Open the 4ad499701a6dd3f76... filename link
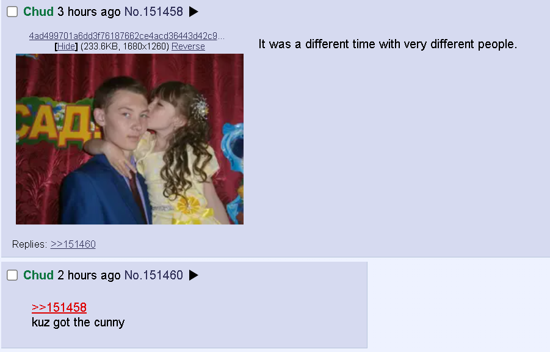This screenshot has height=352, width=550. (x=126, y=36)
